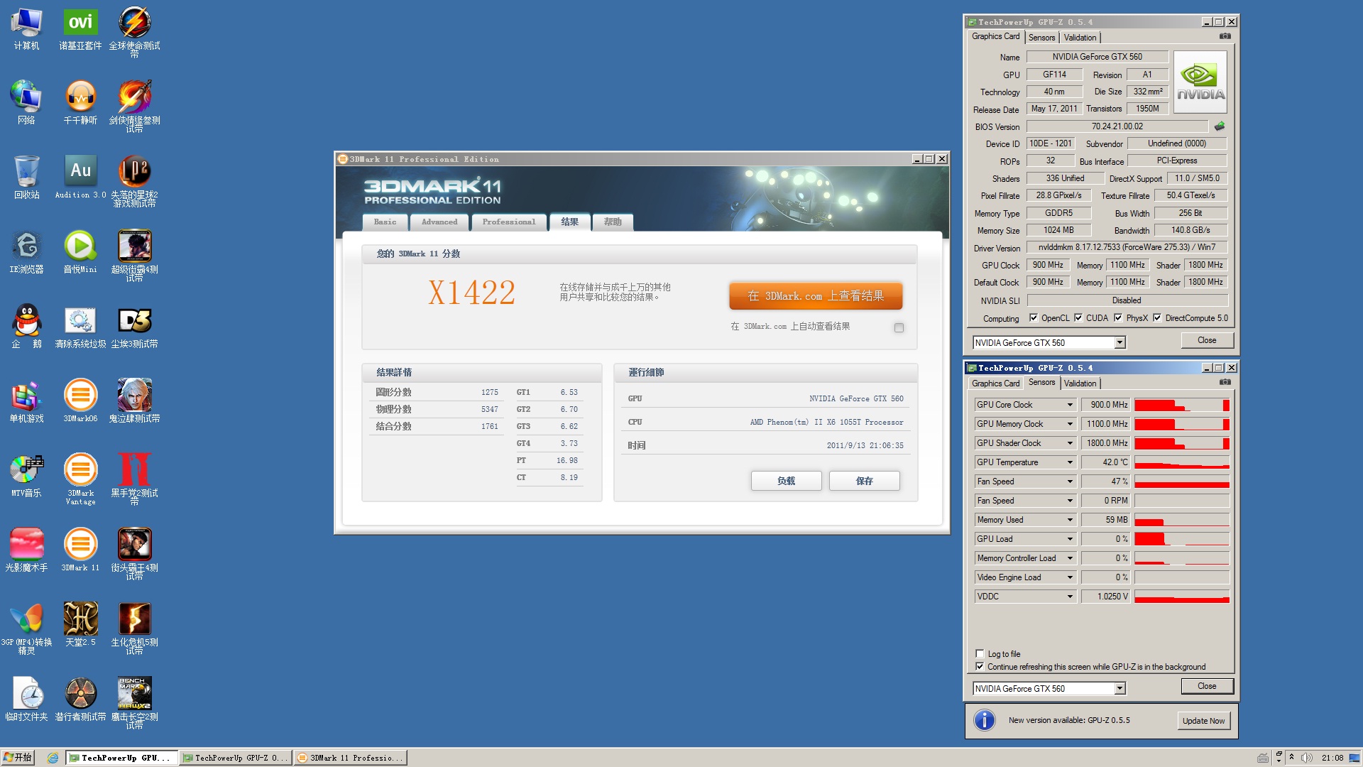Click the info icon in update notification
The image size is (1363, 767).
(x=984, y=720)
